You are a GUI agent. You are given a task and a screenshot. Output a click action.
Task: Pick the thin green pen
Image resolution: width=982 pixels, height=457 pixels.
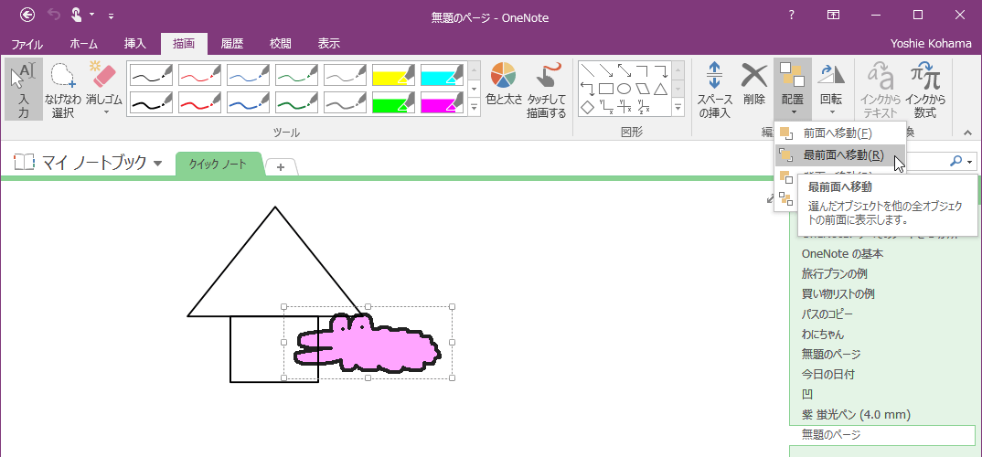tap(296, 75)
